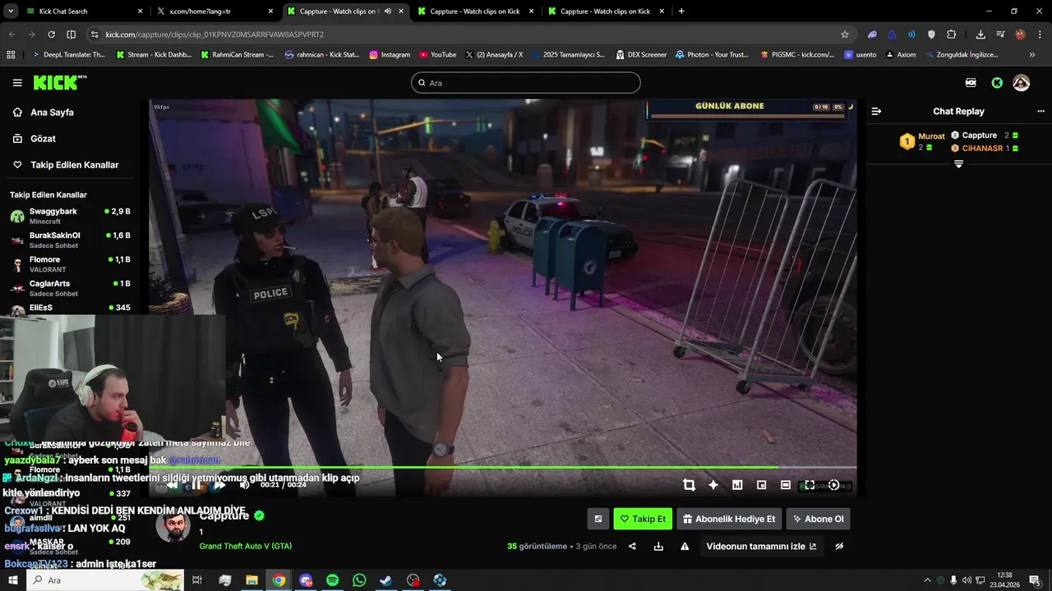Download the clip via download icon
1052x591 pixels.
tap(658, 547)
